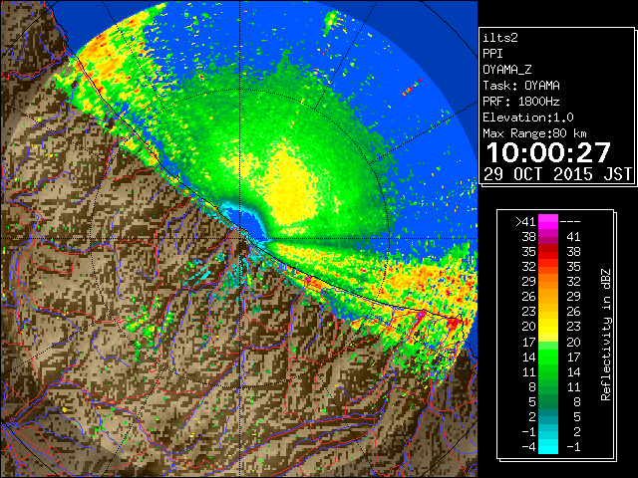This screenshot has height=478, width=638.
Task: Click the cyan '-4' legend color swatch
Action: [548, 447]
